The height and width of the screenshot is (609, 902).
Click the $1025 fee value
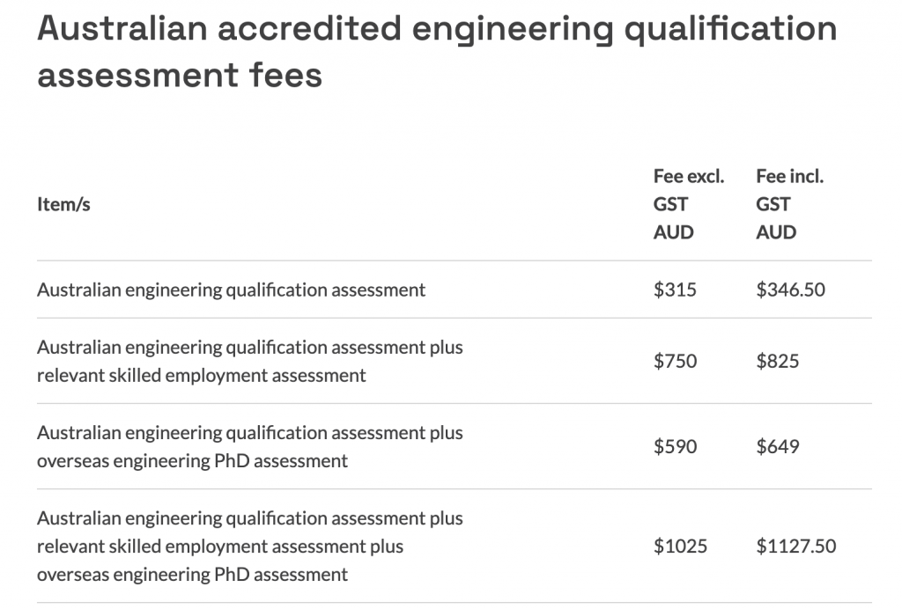[680, 546]
